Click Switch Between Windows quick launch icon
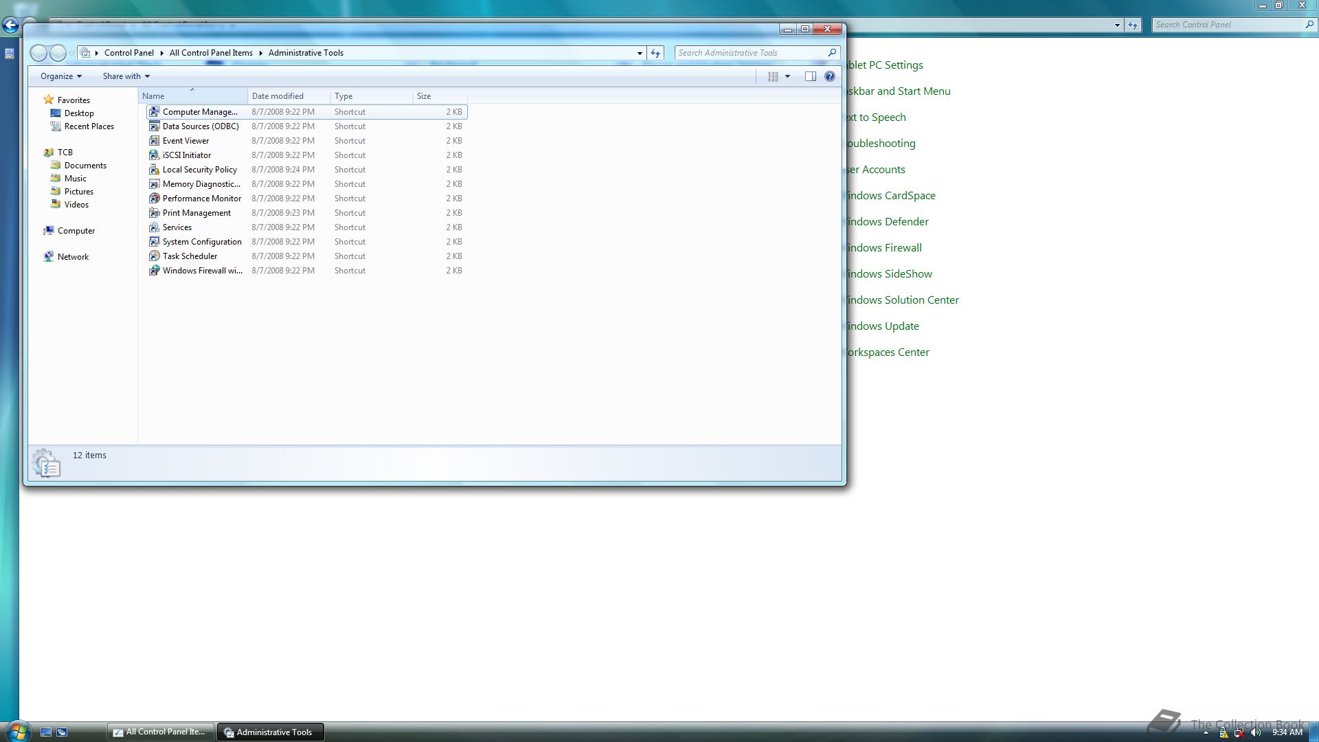Screen dimensions: 1319x742 tap(62, 732)
